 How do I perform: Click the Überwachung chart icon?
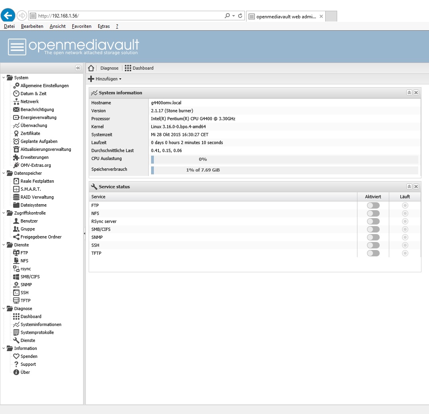[x=16, y=125]
